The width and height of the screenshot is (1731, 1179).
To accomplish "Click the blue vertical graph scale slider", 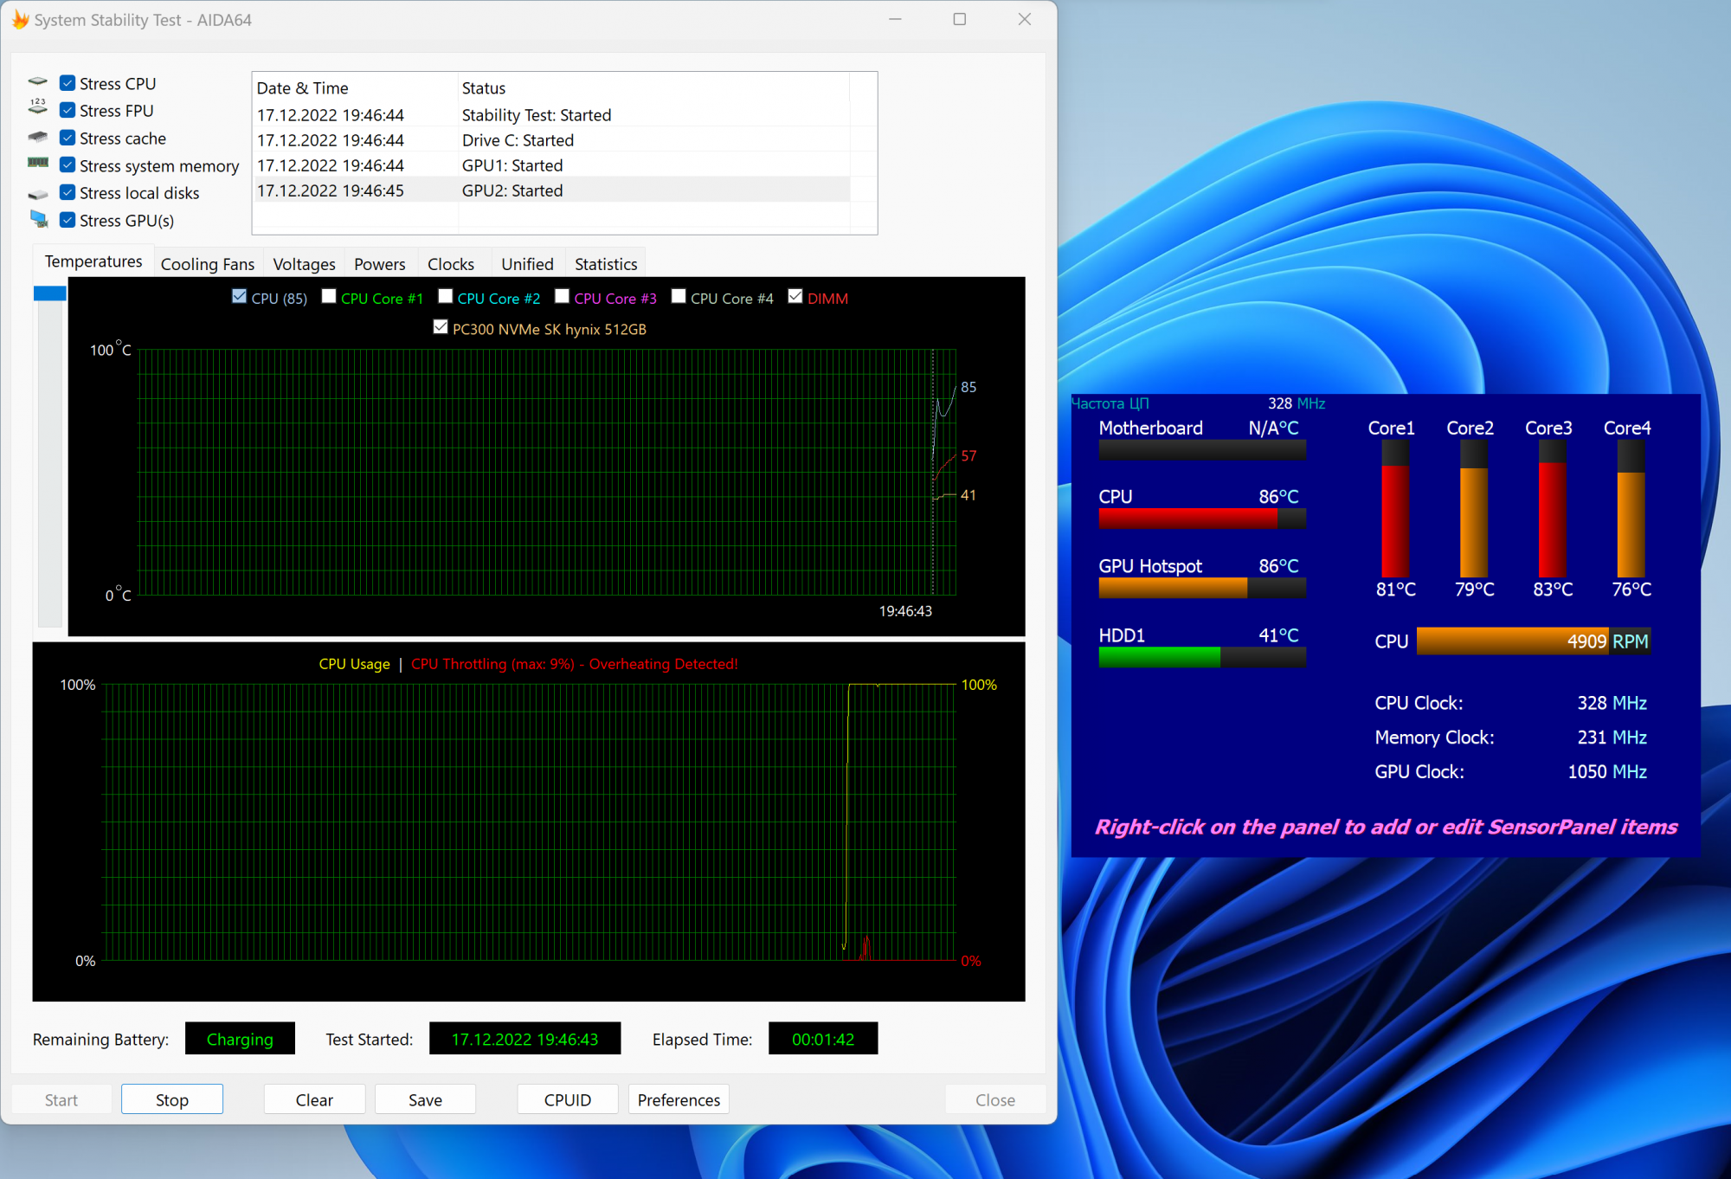I will tap(49, 293).
